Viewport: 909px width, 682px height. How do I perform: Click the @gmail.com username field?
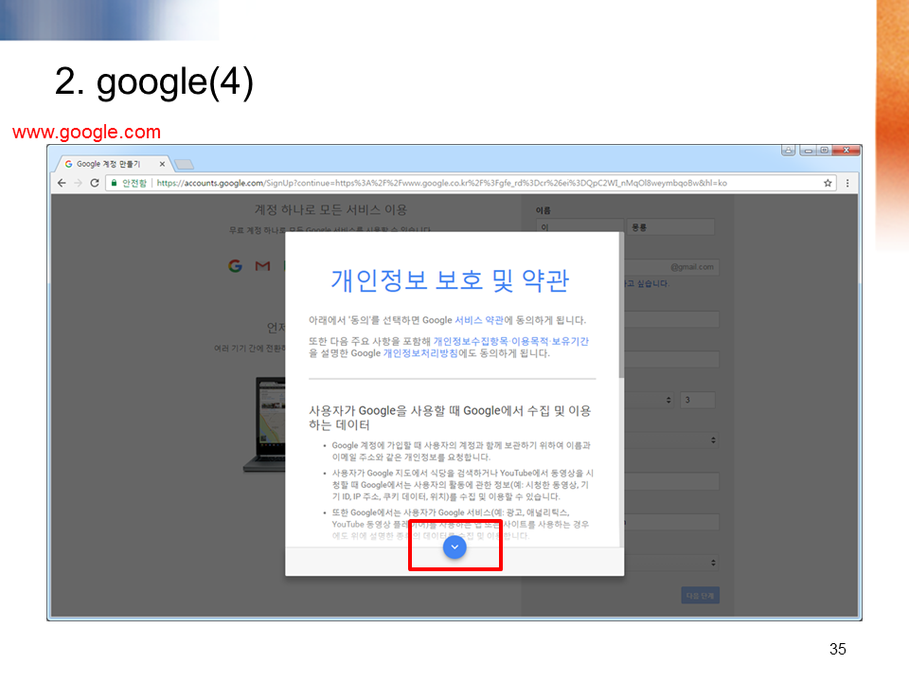tap(671, 267)
